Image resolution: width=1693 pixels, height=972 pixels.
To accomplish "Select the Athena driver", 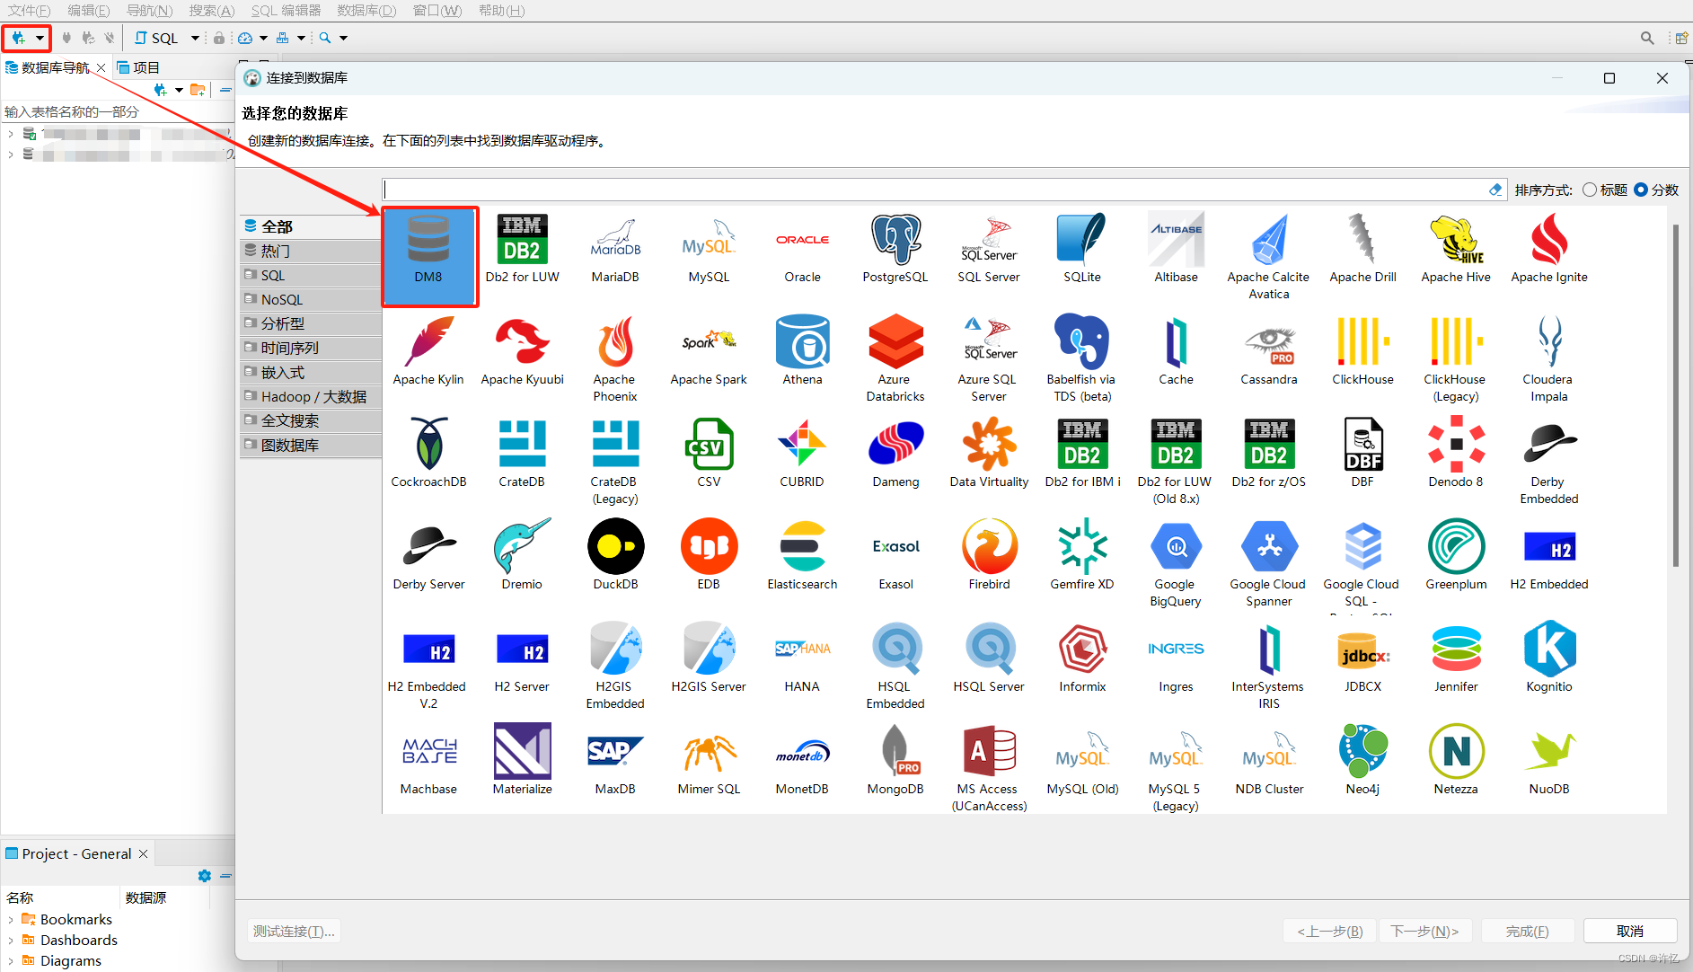I will coord(802,351).
